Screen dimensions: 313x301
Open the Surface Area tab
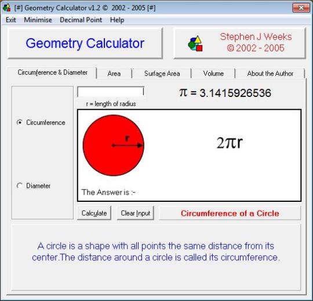pos(162,74)
